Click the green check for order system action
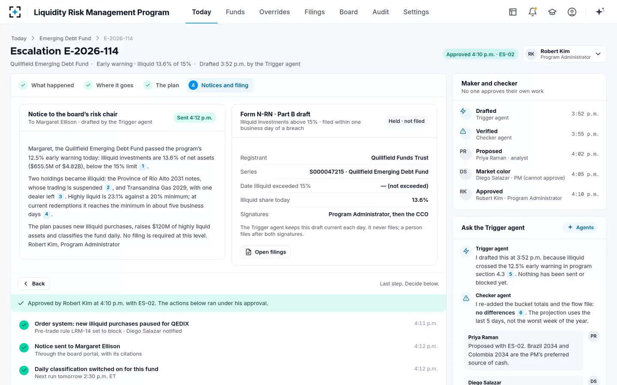Viewport: 617px width, 385px height. click(24, 325)
